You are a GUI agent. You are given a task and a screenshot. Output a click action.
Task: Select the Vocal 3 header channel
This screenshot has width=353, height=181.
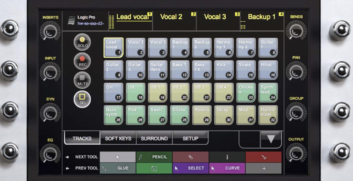(x=218, y=21)
